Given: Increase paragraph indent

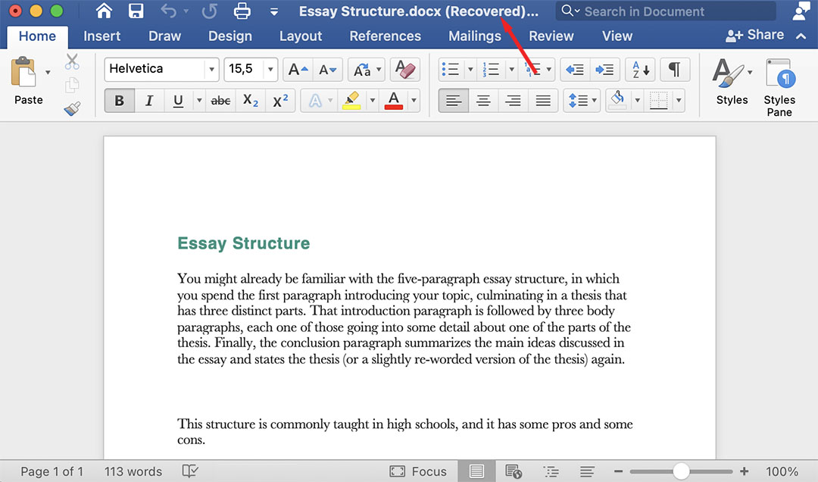Looking at the screenshot, I should click(x=604, y=70).
